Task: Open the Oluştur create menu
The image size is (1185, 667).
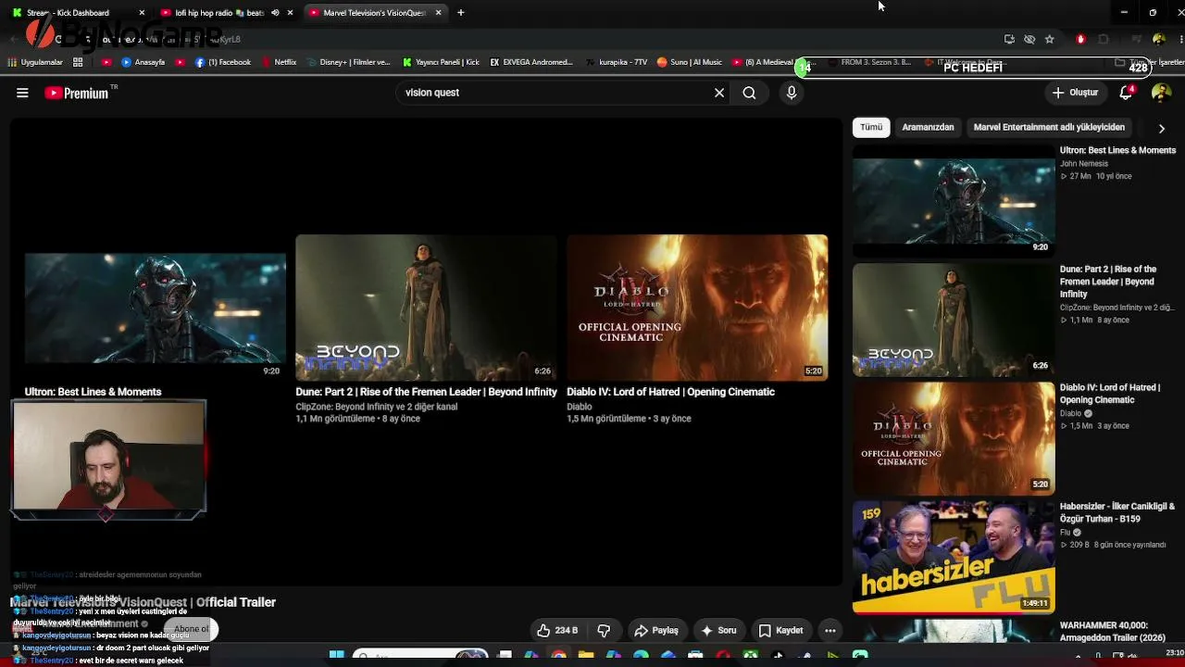Action: [x=1075, y=93]
